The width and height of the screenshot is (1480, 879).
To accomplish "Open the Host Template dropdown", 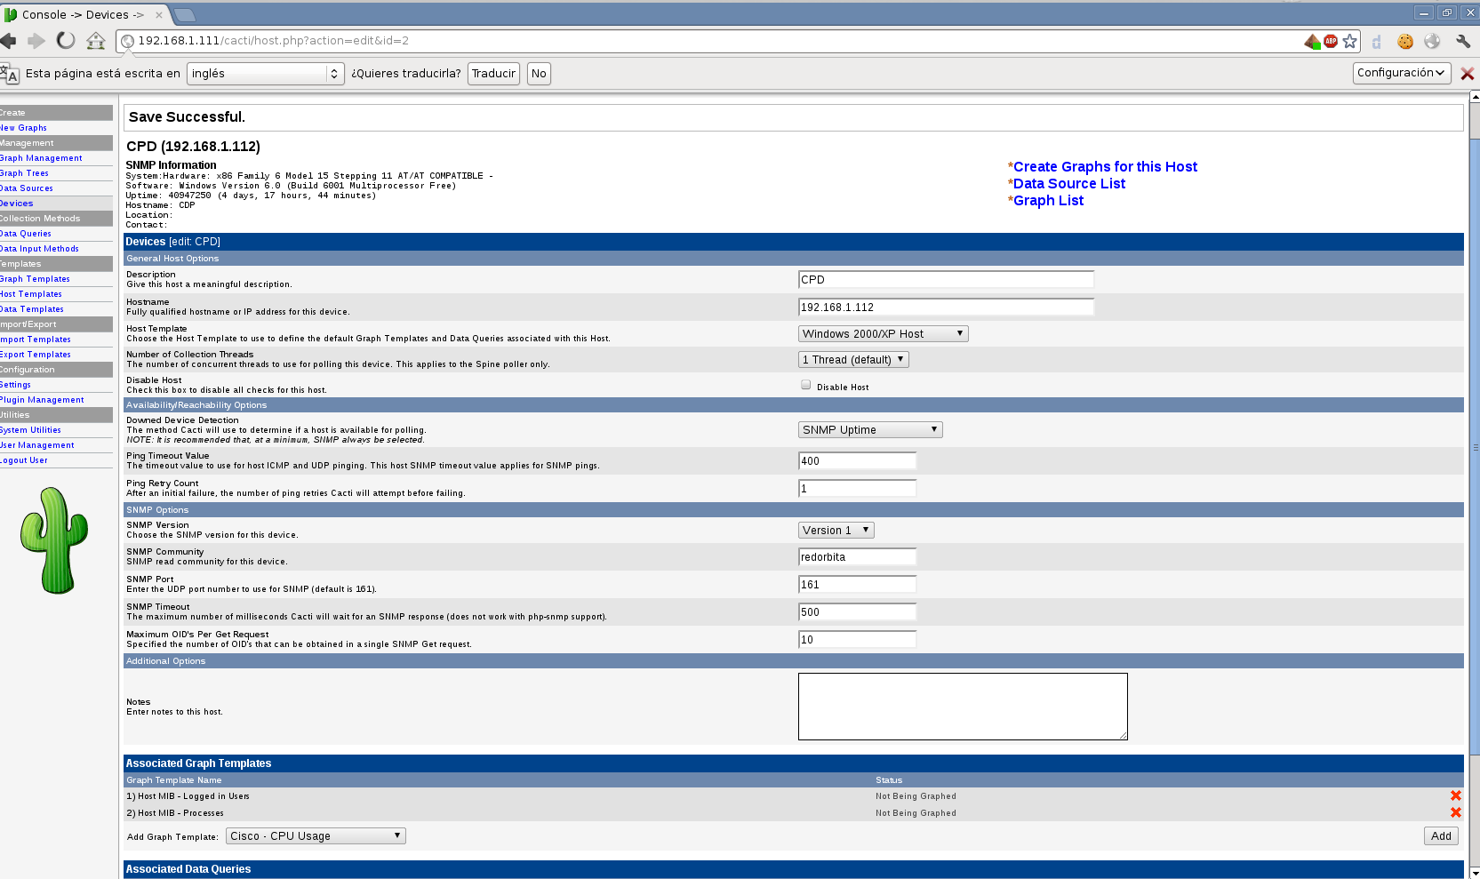I will coord(883,334).
